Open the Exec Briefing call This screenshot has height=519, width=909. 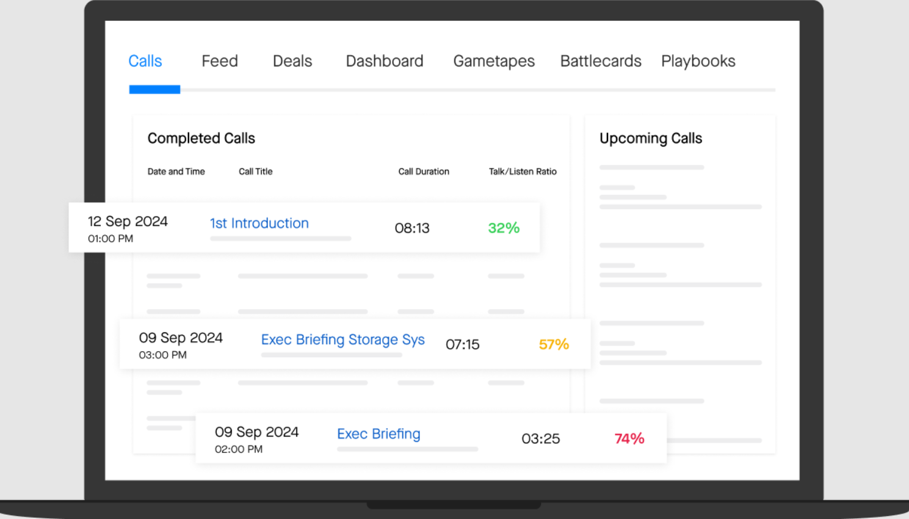click(x=378, y=434)
